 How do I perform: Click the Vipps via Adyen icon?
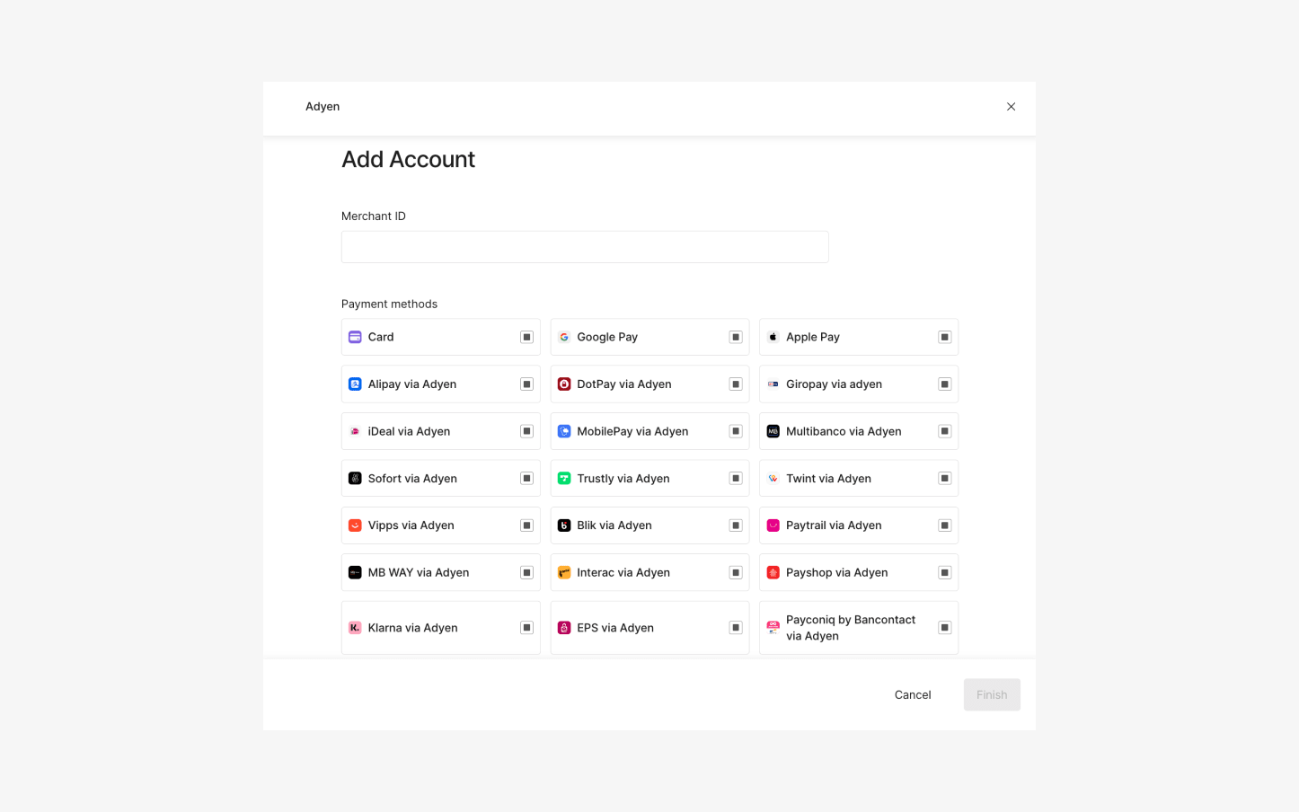pyautogui.click(x=355, y=525)
